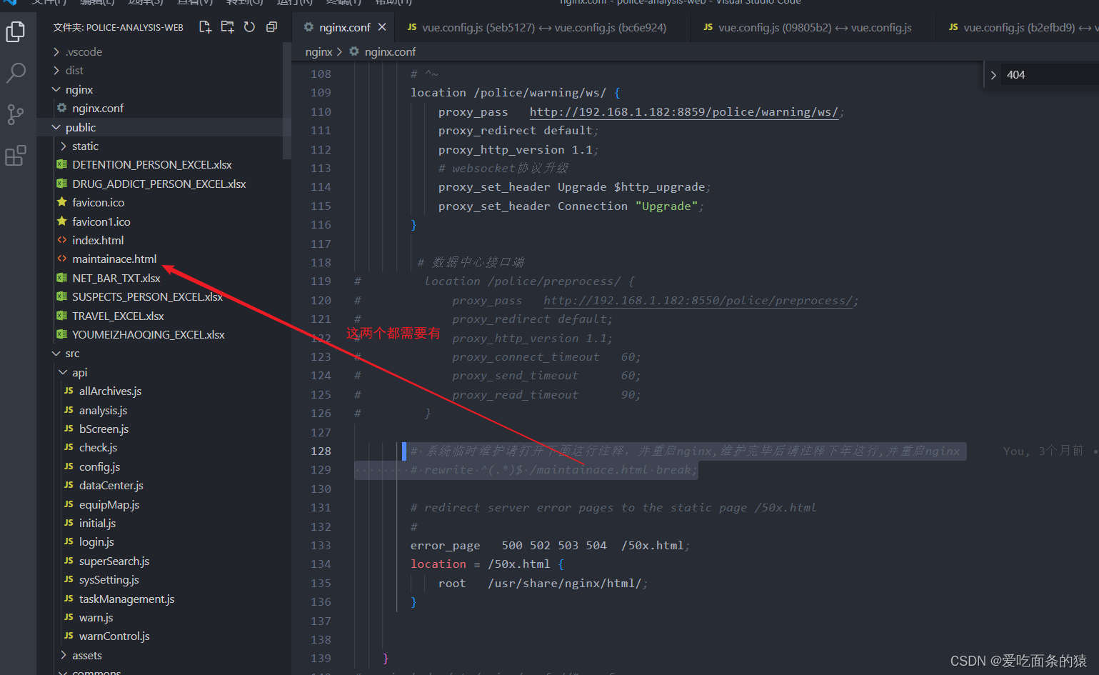Expand the find widget replace toggle arrow
The width and height of the screenshot is (1099, 675).
click(x=993, y=75)
